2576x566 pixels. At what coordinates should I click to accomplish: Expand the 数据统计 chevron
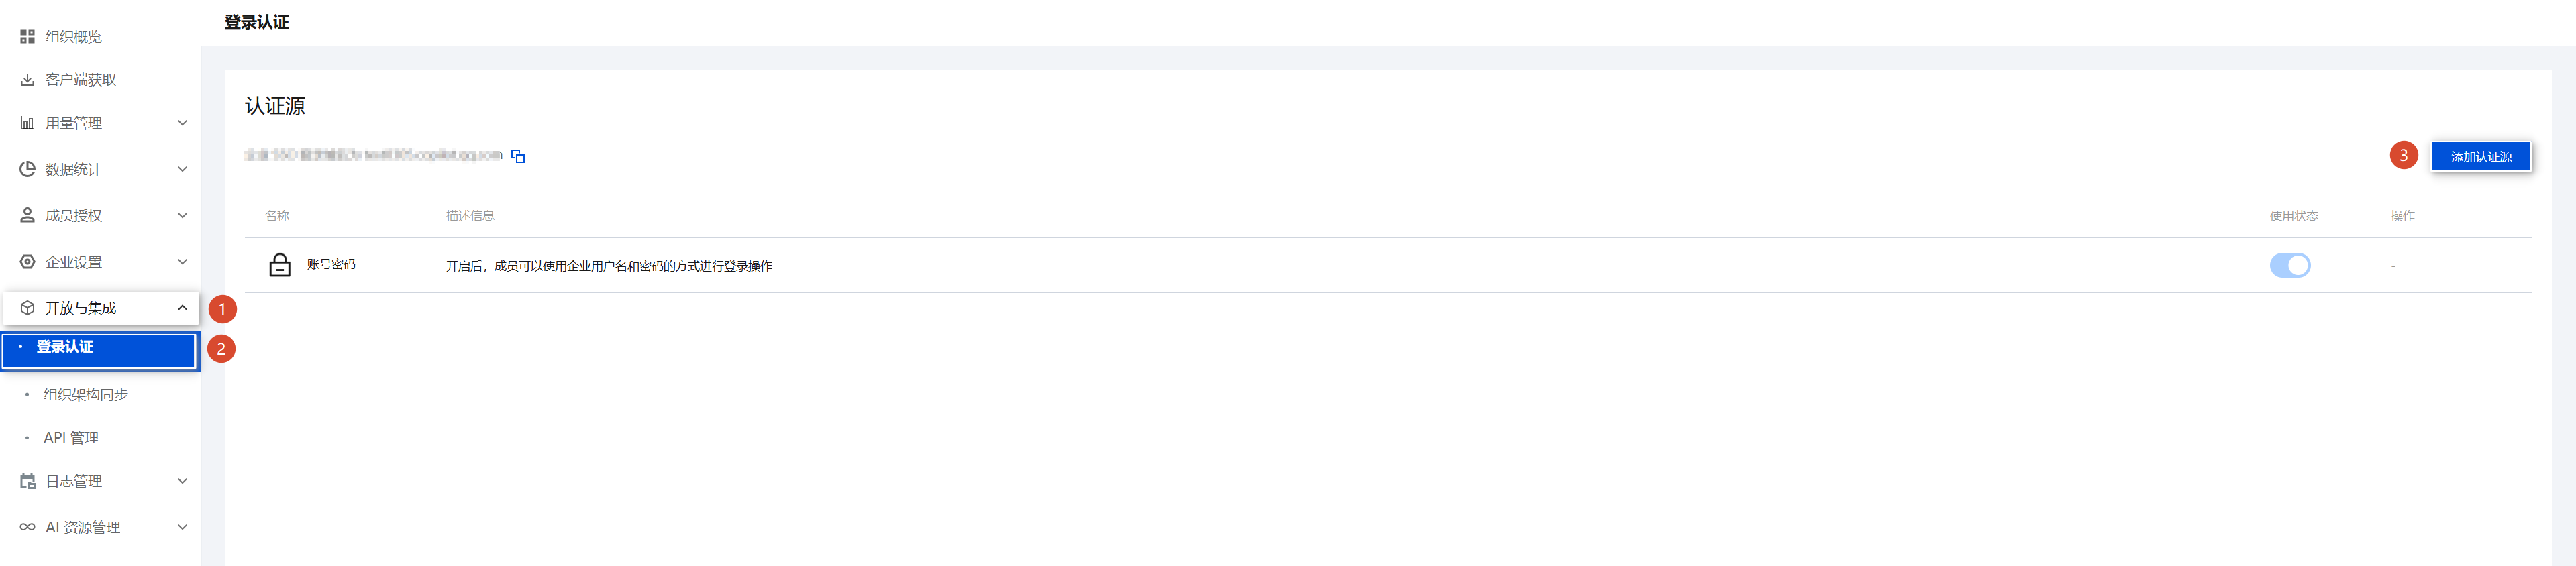pos(182,169)
